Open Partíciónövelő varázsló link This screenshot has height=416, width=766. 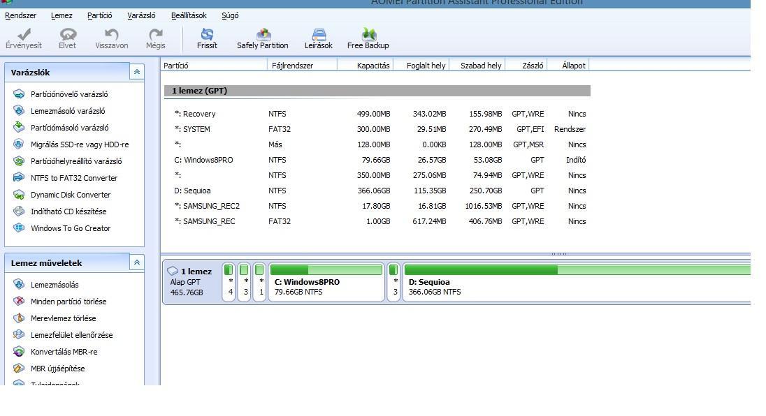(69, 94)
